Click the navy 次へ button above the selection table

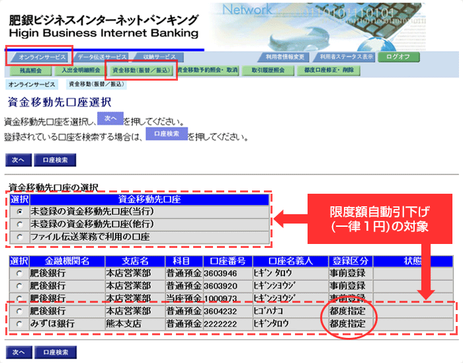19,160
